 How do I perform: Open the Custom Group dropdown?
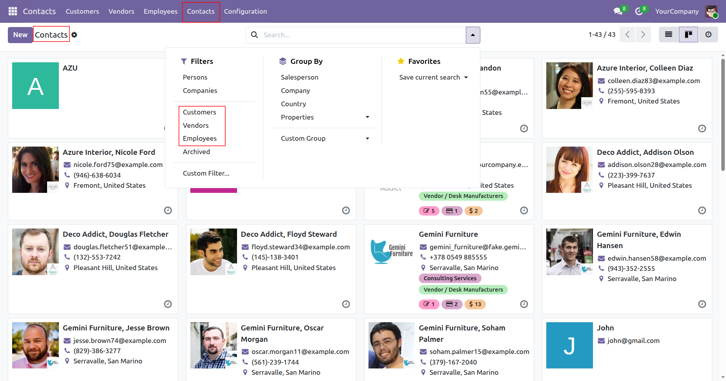click(x=325, y=138)
